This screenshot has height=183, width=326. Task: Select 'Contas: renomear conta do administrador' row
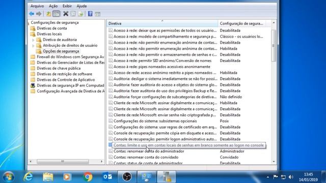[x=149, y=151]
